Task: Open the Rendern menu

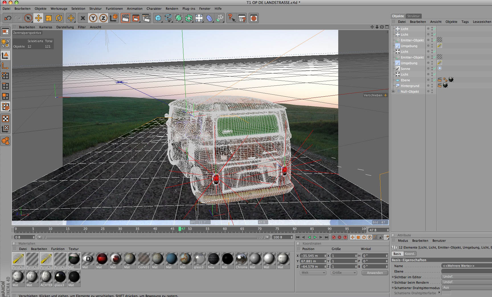Action: pyautogui.click(x=172, y=9)
